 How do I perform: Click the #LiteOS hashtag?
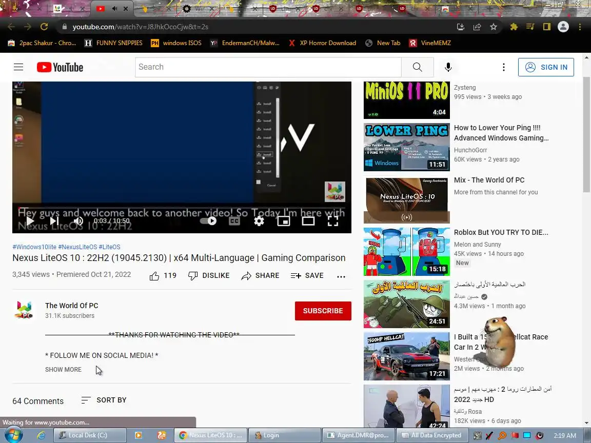(109, 247)
